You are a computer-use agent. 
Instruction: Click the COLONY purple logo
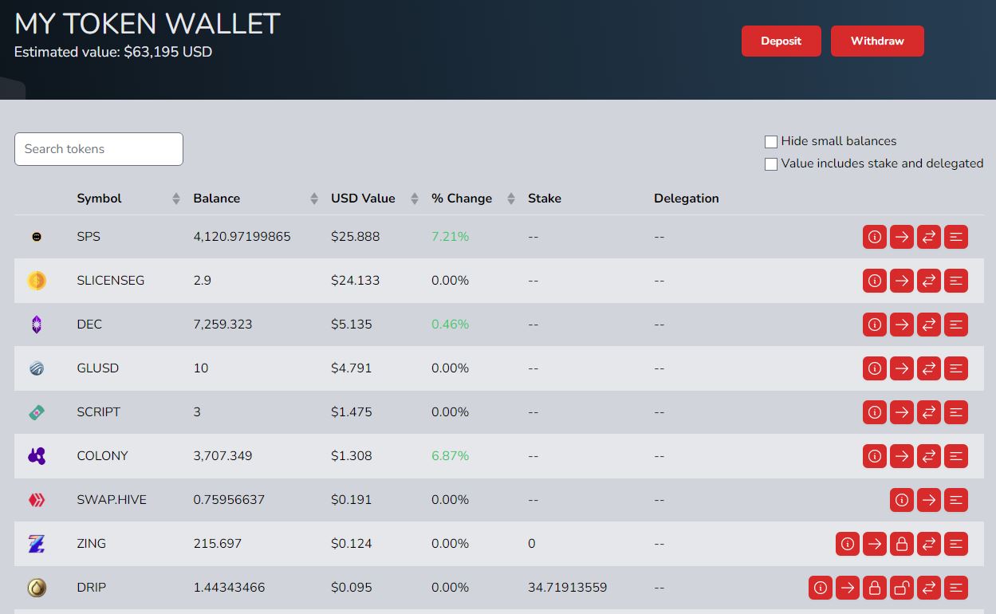(37, 456)
